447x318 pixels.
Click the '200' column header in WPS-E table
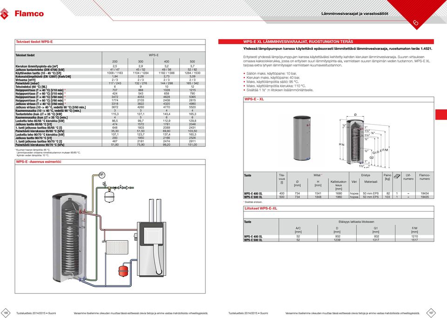click(115, 61)
